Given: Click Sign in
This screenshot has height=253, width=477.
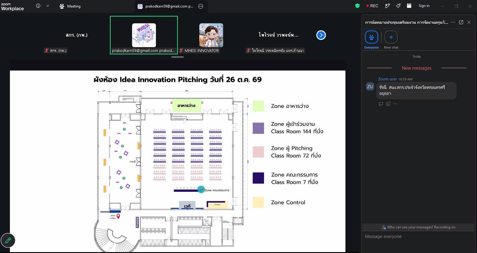Looking at the screenshot, I should pyautogui.click(x=424, y=6).
